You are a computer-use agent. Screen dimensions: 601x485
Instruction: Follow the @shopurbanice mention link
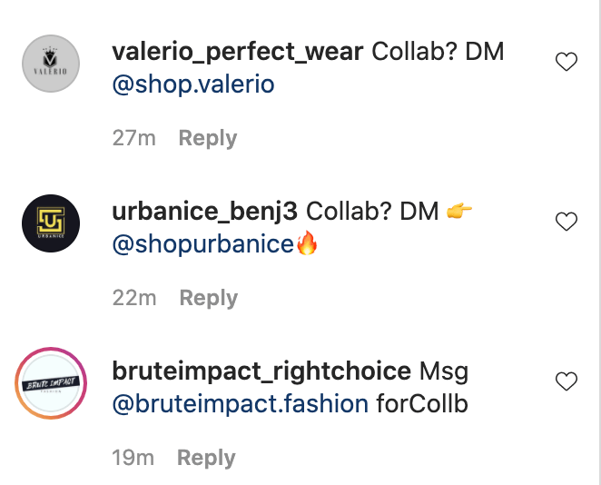[x=203, y=244]
